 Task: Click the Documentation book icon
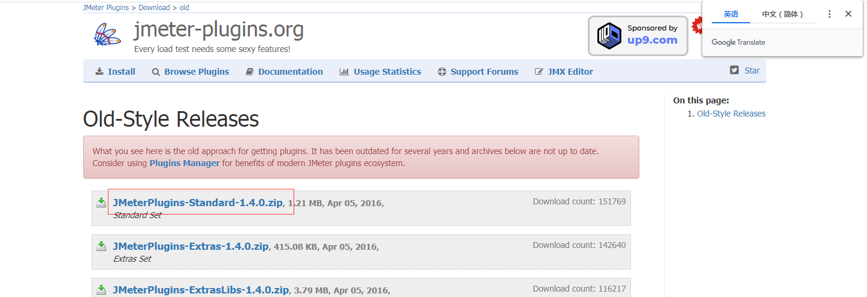[250, 72]
